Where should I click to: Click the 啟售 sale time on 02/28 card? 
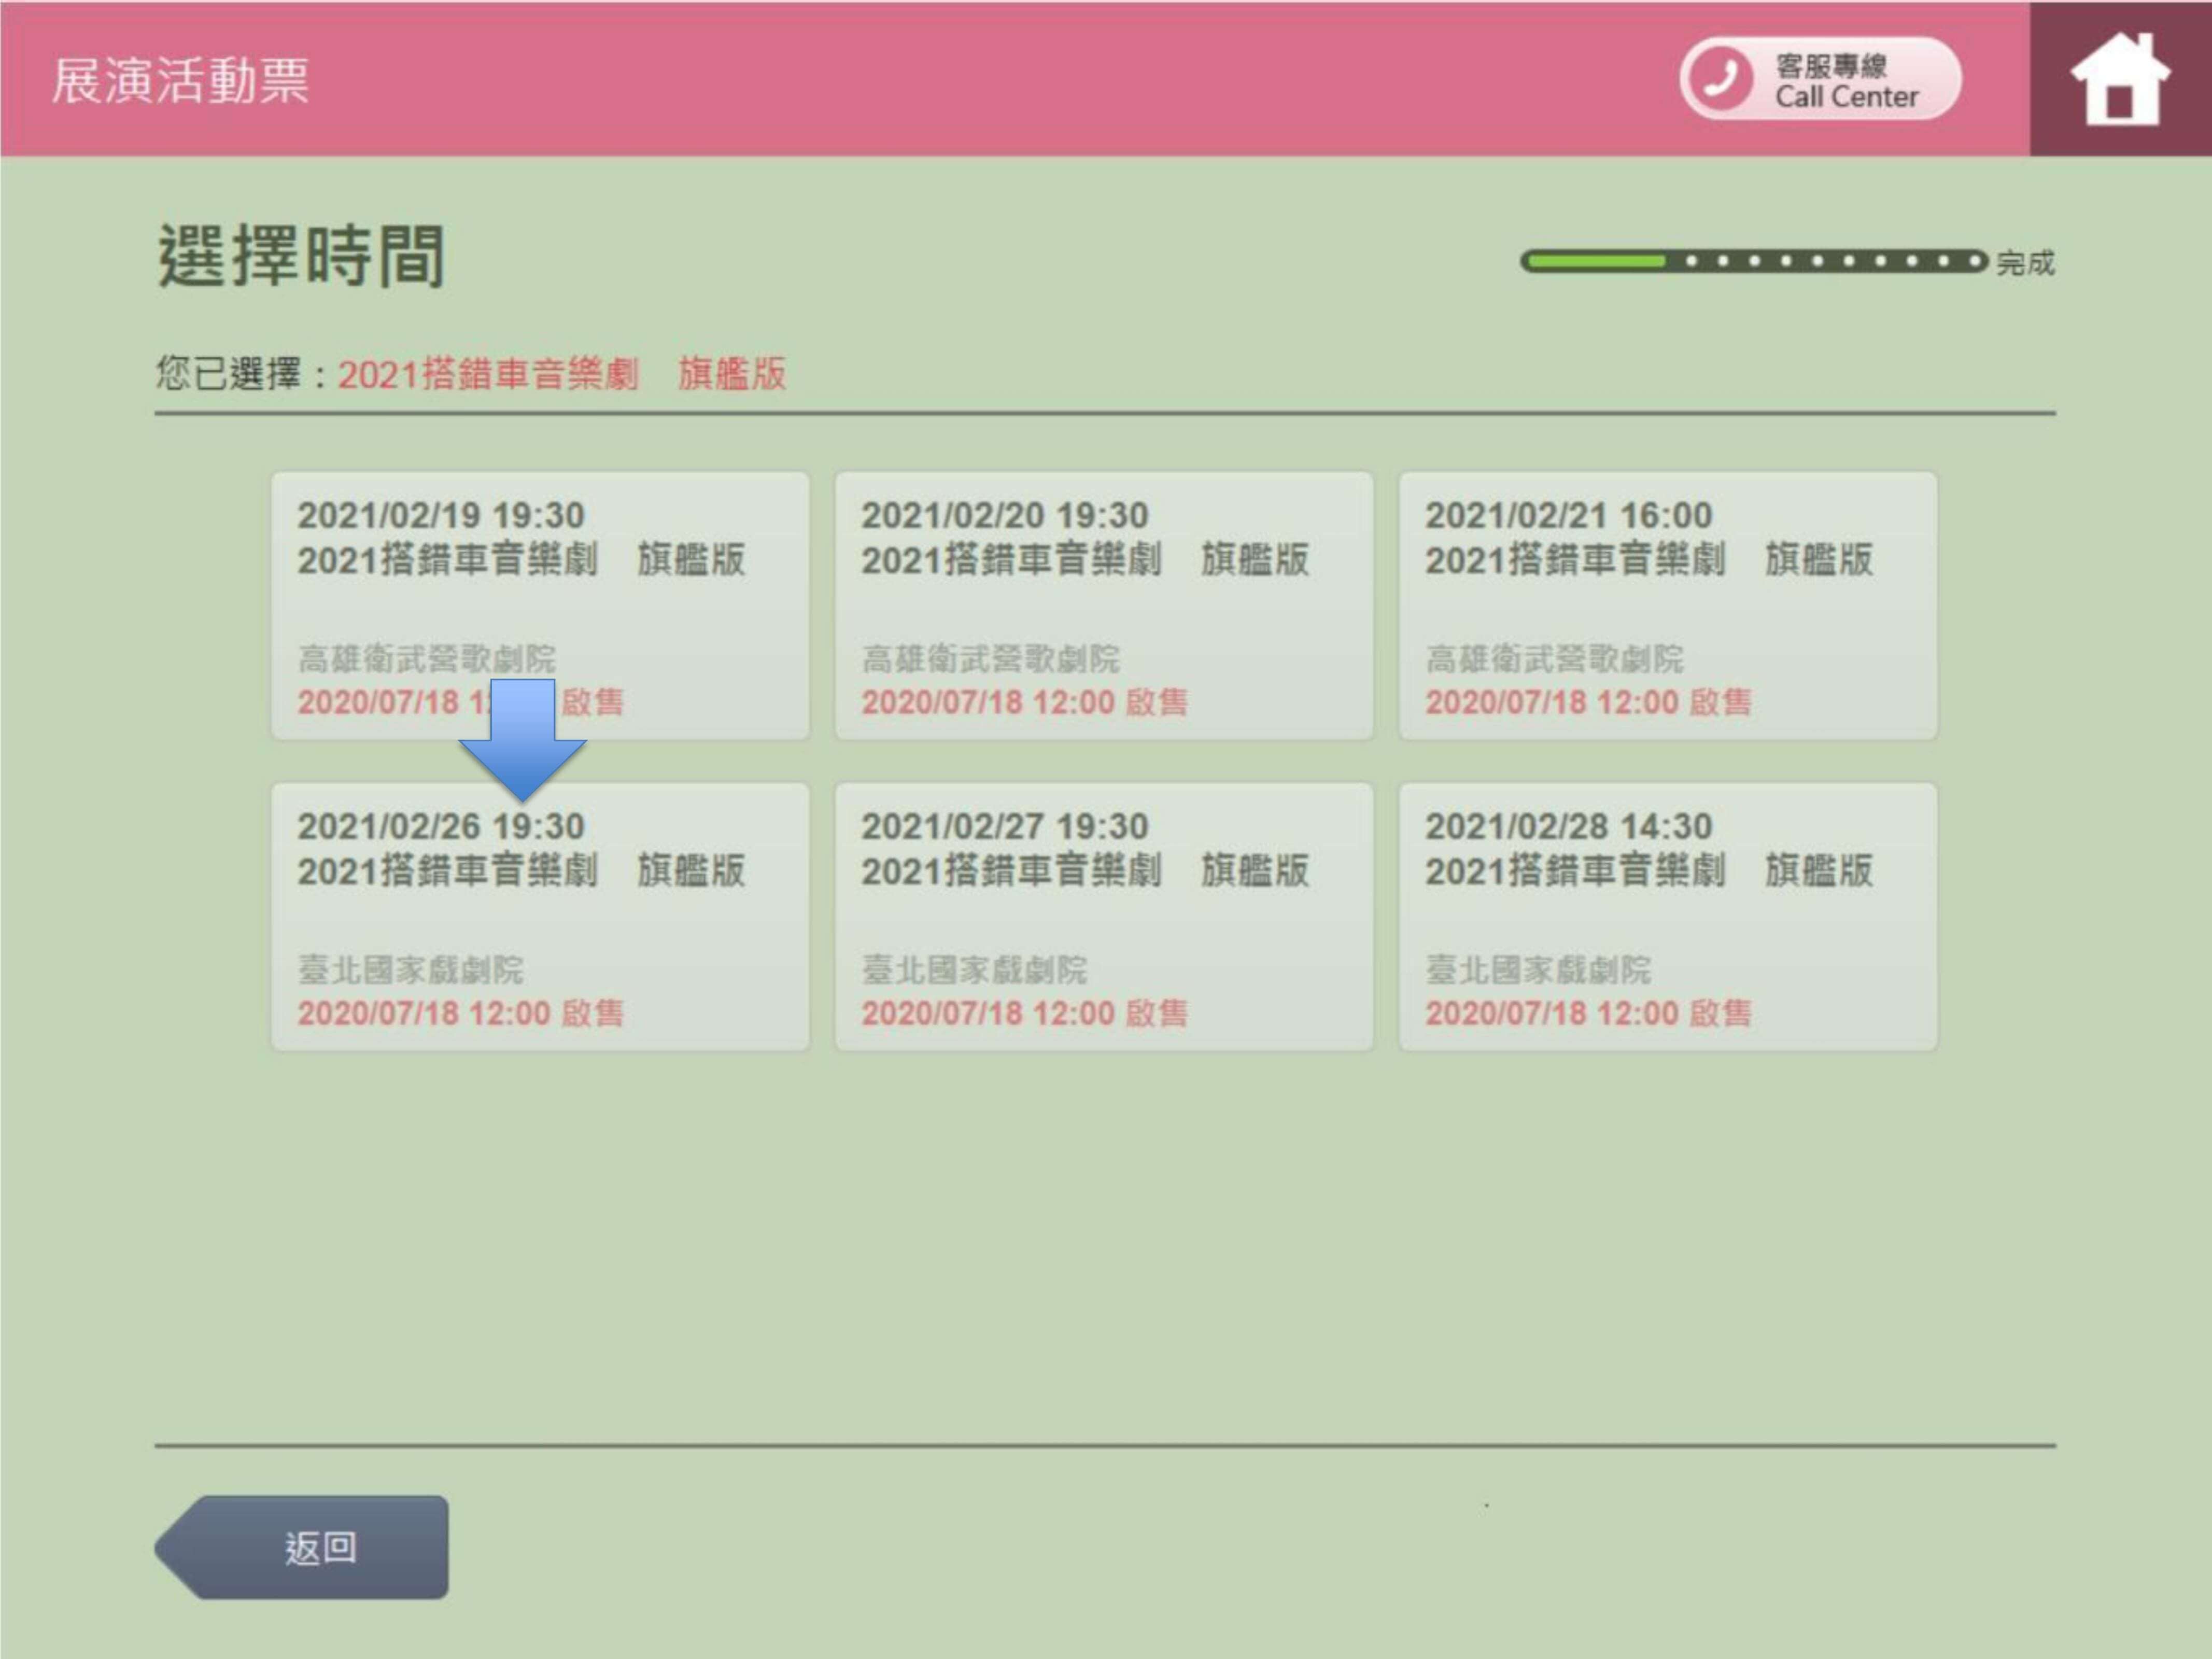click(x=1589, y=1013)
